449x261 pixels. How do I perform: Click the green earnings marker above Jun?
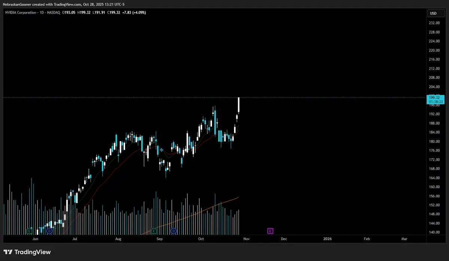coord(29,231)
